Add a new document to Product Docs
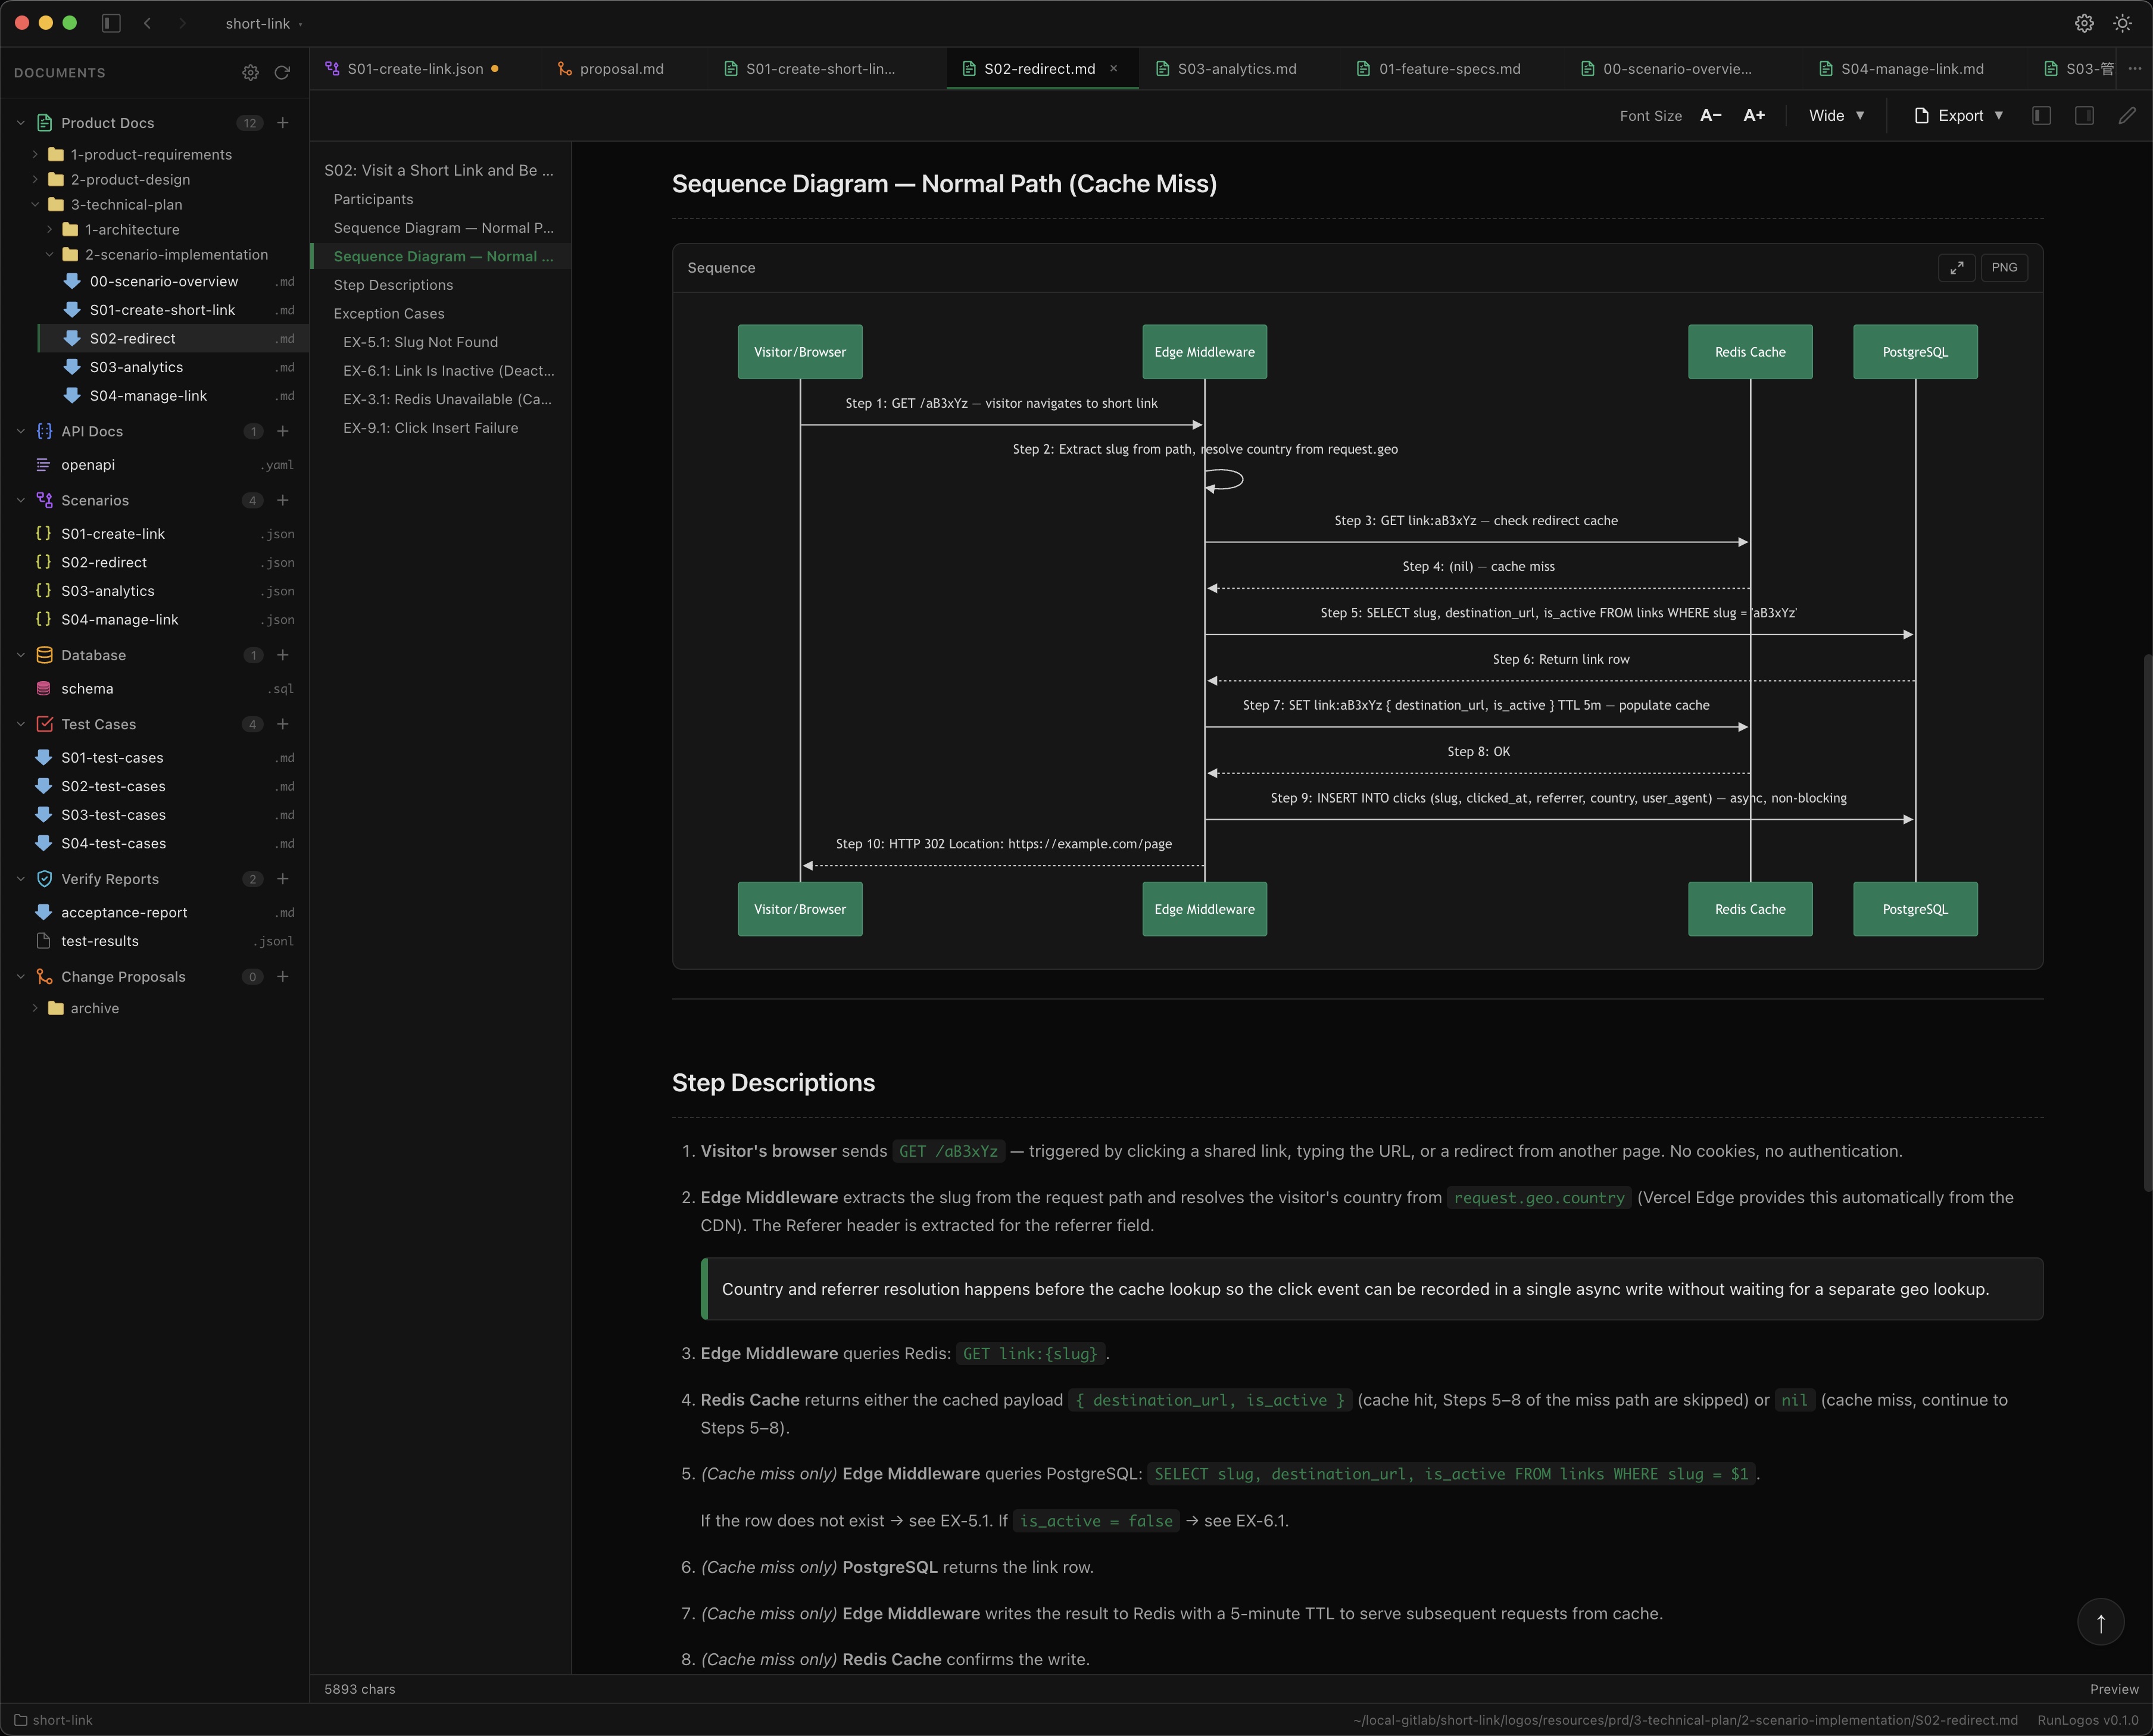Screen dimensions: 2153x1736 pyautogui.click(x=284, y=122)
